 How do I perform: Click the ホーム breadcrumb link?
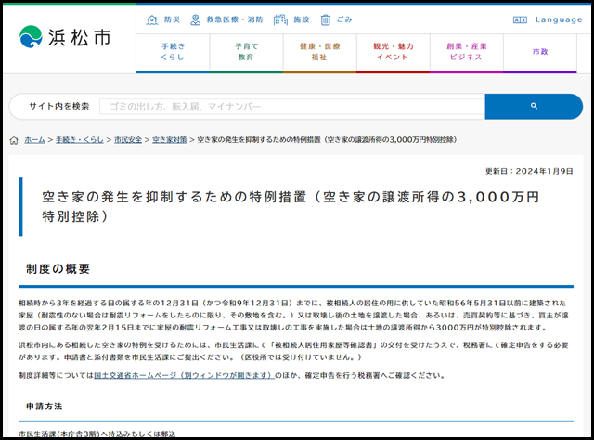[34, 139]
